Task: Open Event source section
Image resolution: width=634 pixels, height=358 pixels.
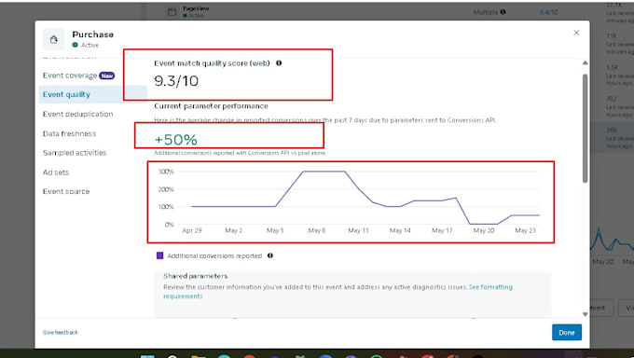Action: [x=66, y=191]
